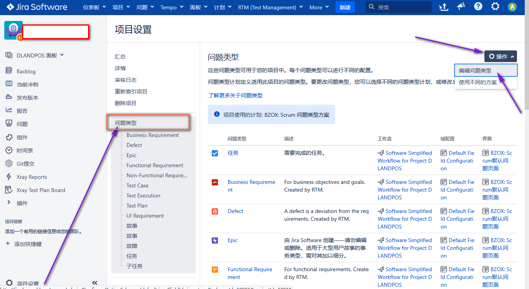
Task: Click the info icon in plan banner
Action: 217,114
